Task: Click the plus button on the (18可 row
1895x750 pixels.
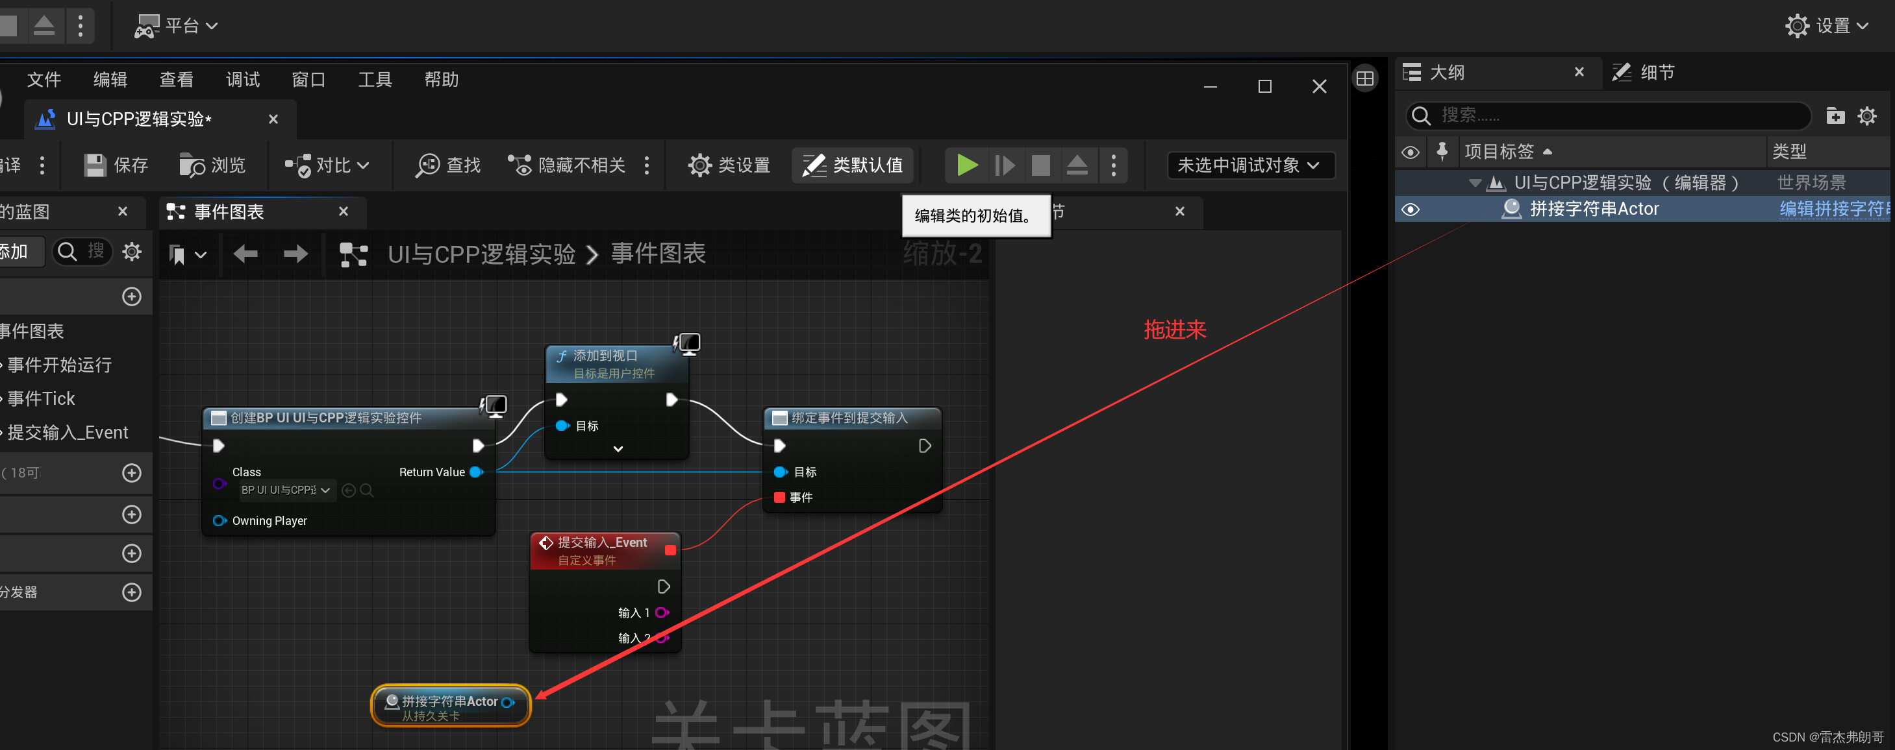Action: click(132, 473)
